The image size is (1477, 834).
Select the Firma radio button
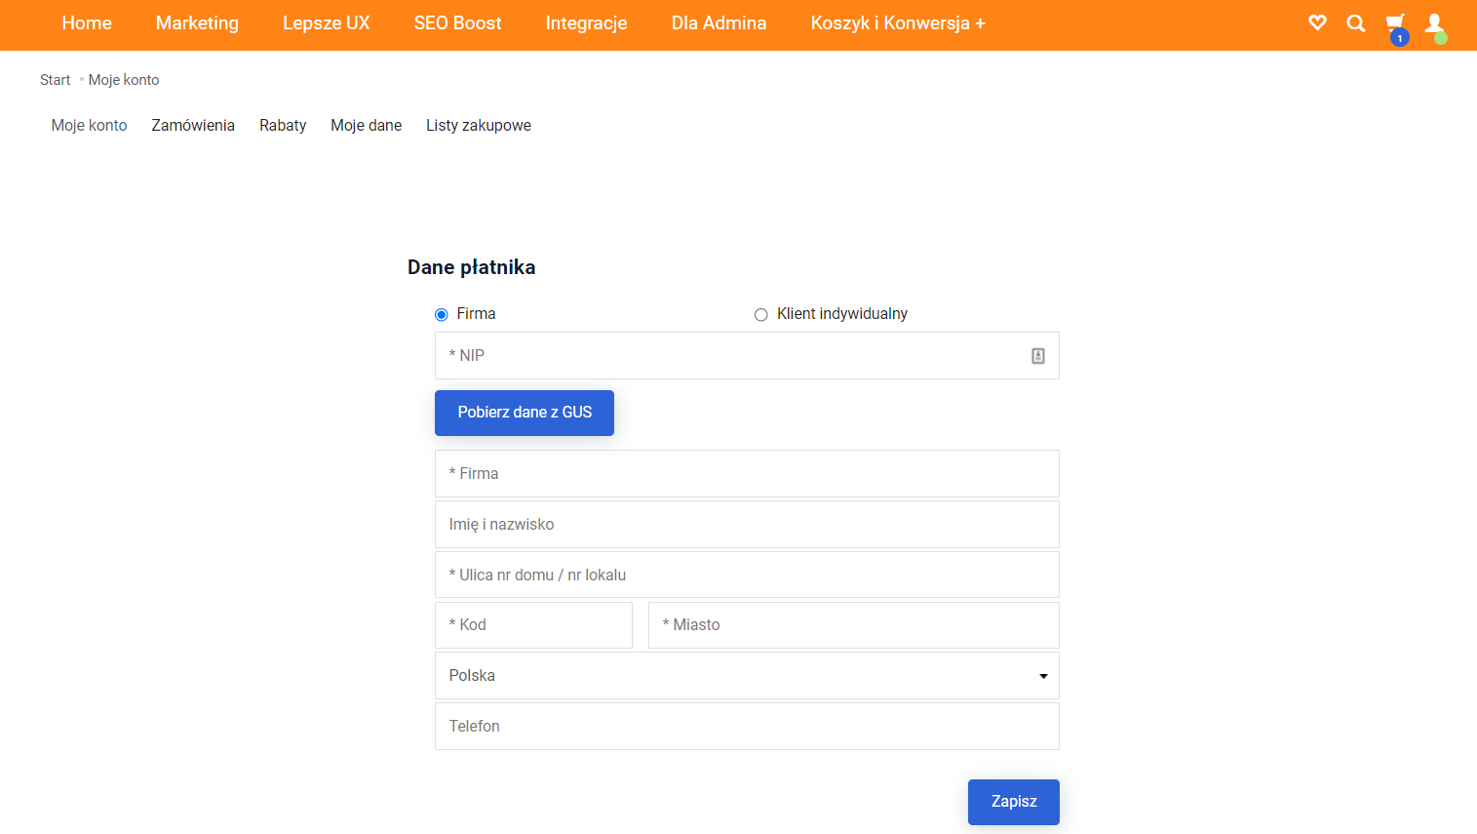coord(442,314)
